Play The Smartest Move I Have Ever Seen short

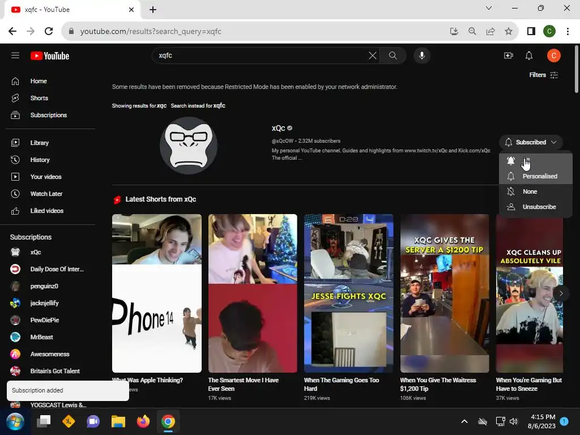pos(253,293)
